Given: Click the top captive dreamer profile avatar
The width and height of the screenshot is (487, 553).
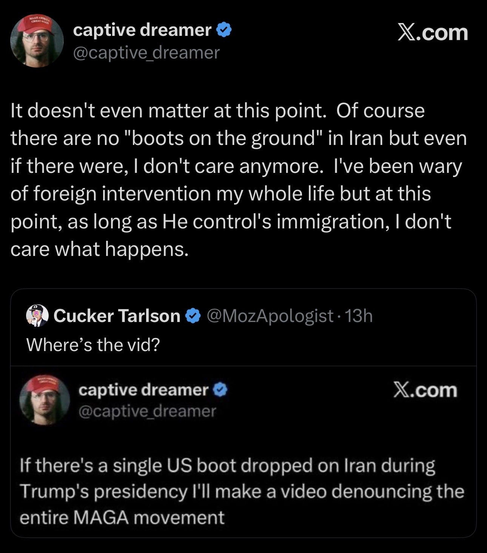Looking at the screenshot, I should [37, 41].
